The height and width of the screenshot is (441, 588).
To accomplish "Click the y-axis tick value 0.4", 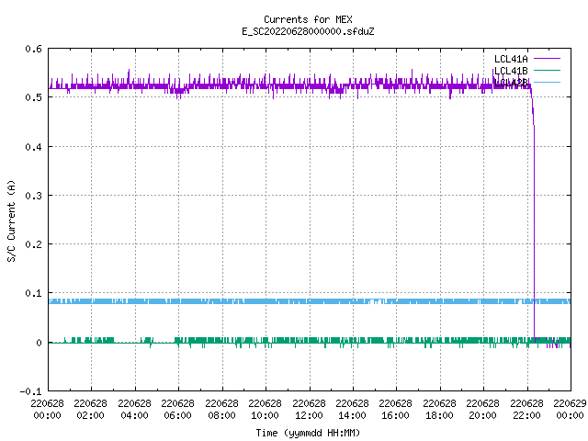I will coord(33,147).
